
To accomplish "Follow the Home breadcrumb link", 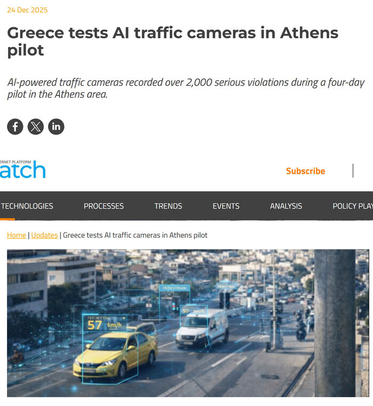I will [x=17, y=235].
